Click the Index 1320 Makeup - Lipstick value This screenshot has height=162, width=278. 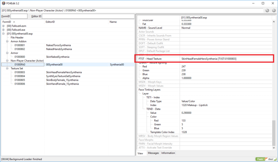pos(195,105)
